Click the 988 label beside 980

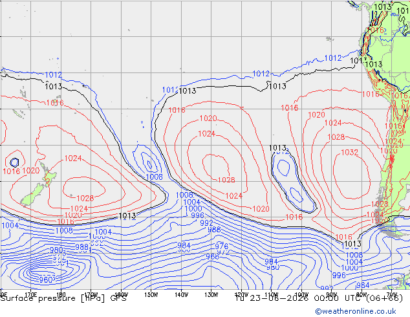[82, 247]
